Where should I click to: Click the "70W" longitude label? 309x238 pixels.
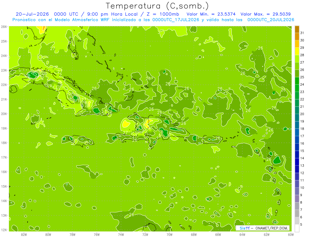click(x=169, y=234)
